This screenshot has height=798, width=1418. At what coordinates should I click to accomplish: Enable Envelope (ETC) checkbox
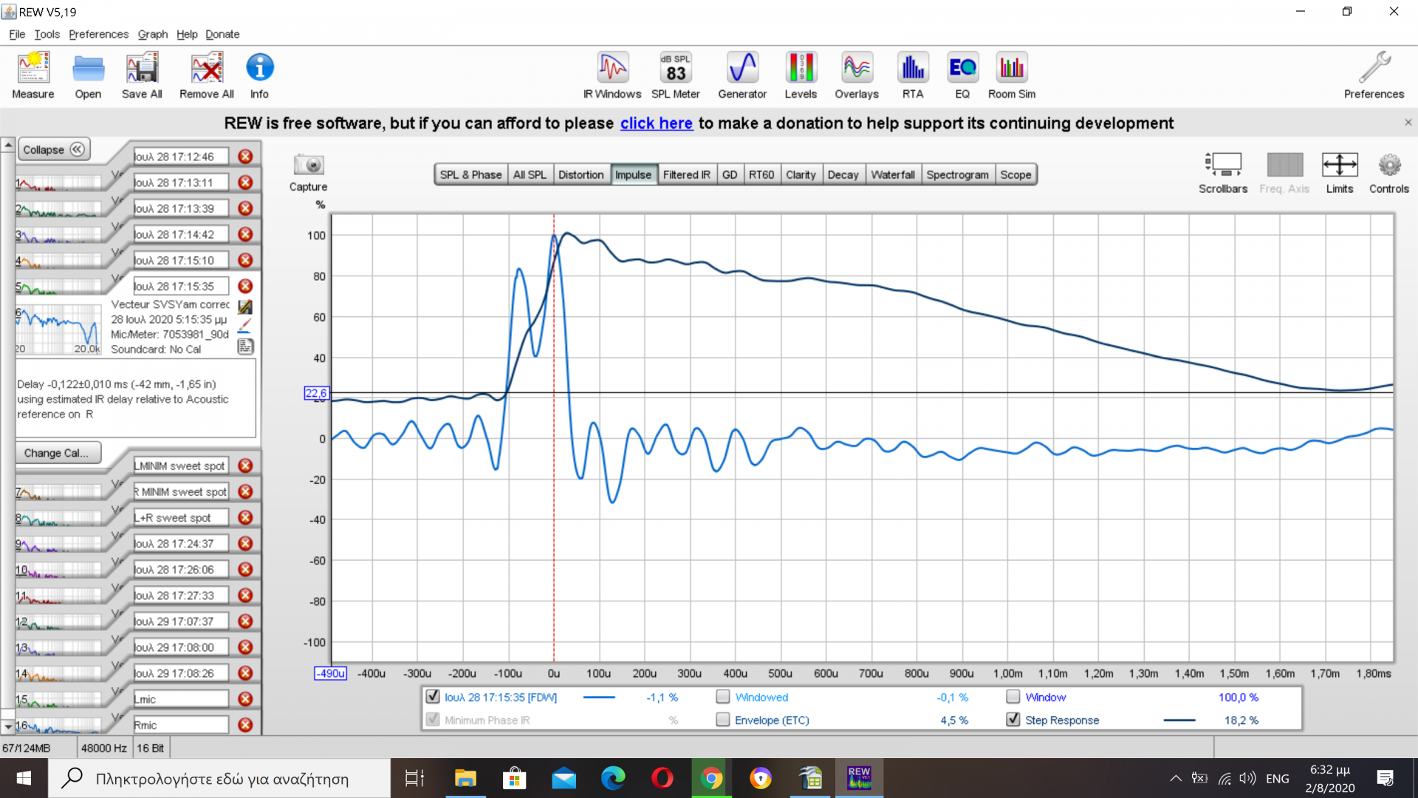[x=723, y=719]
